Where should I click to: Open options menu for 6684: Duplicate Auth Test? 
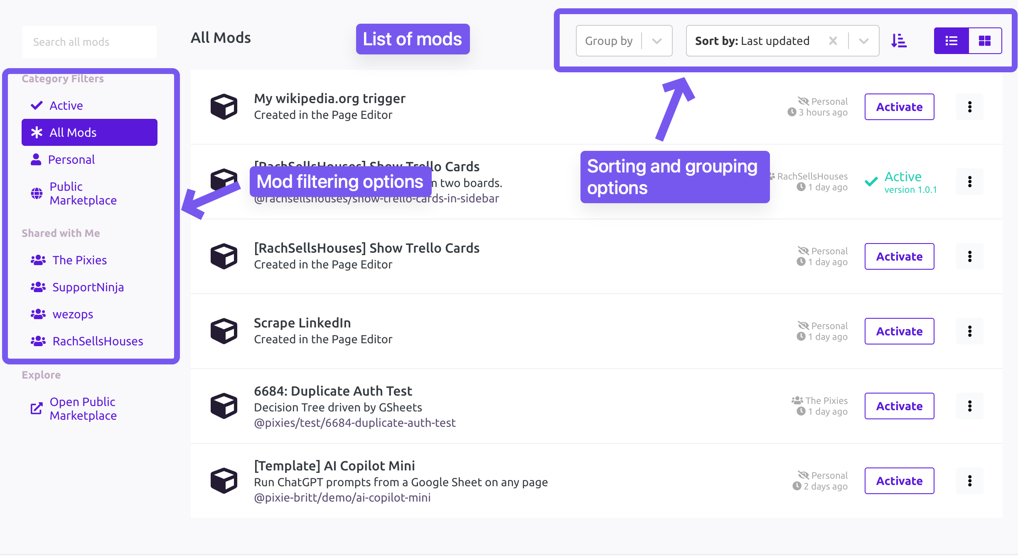(969, 406)
